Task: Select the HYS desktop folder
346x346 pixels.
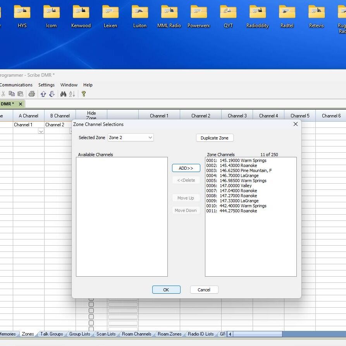Action: pos(22,17)
